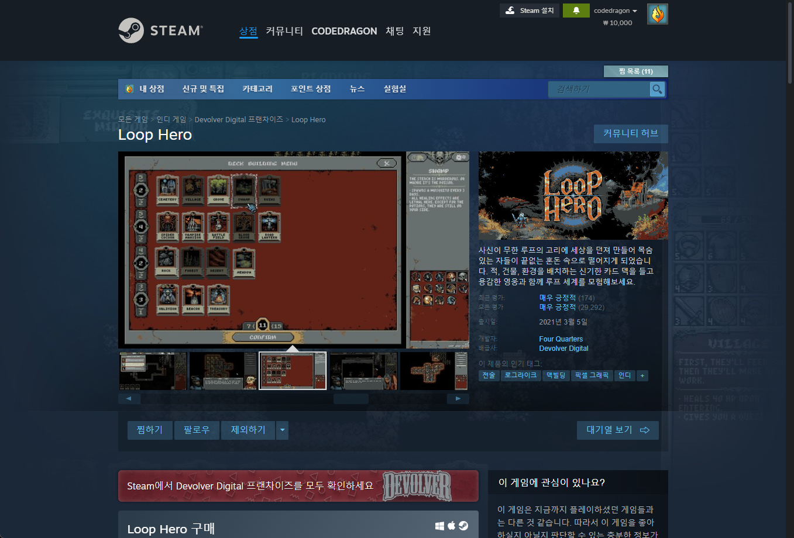Expand the 제외하기 dropdown arrow

[283, 430]
